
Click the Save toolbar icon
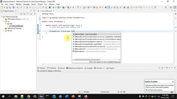7,7
